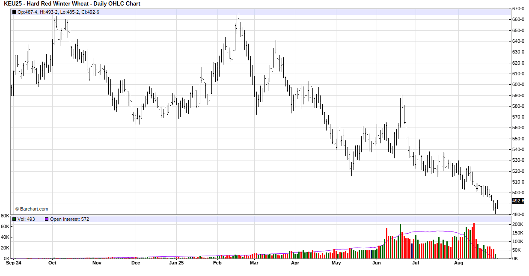Click the 20K volume axis label
Screen dimensions: 529x276
[x=5, y=248]
